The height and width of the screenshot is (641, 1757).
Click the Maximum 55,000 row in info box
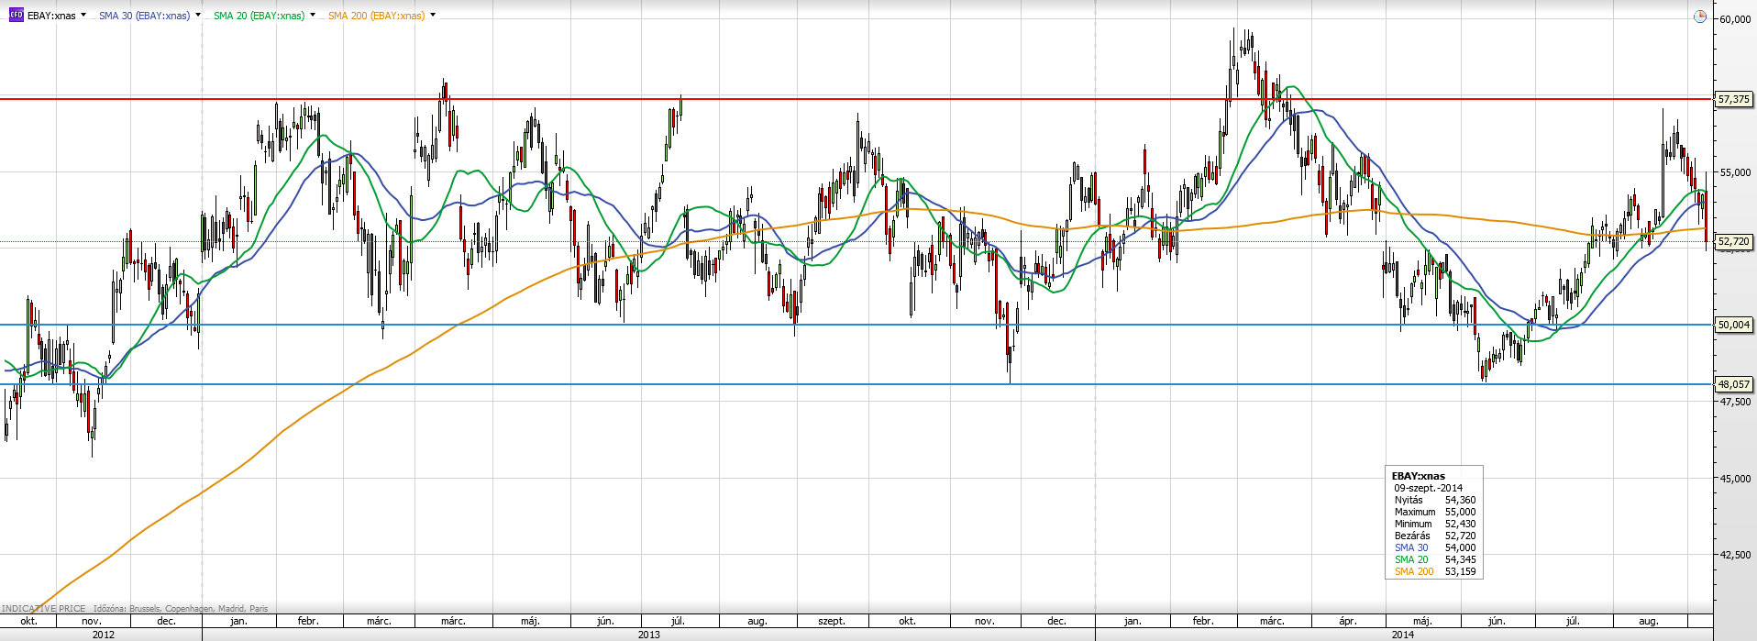[1435, 512]
